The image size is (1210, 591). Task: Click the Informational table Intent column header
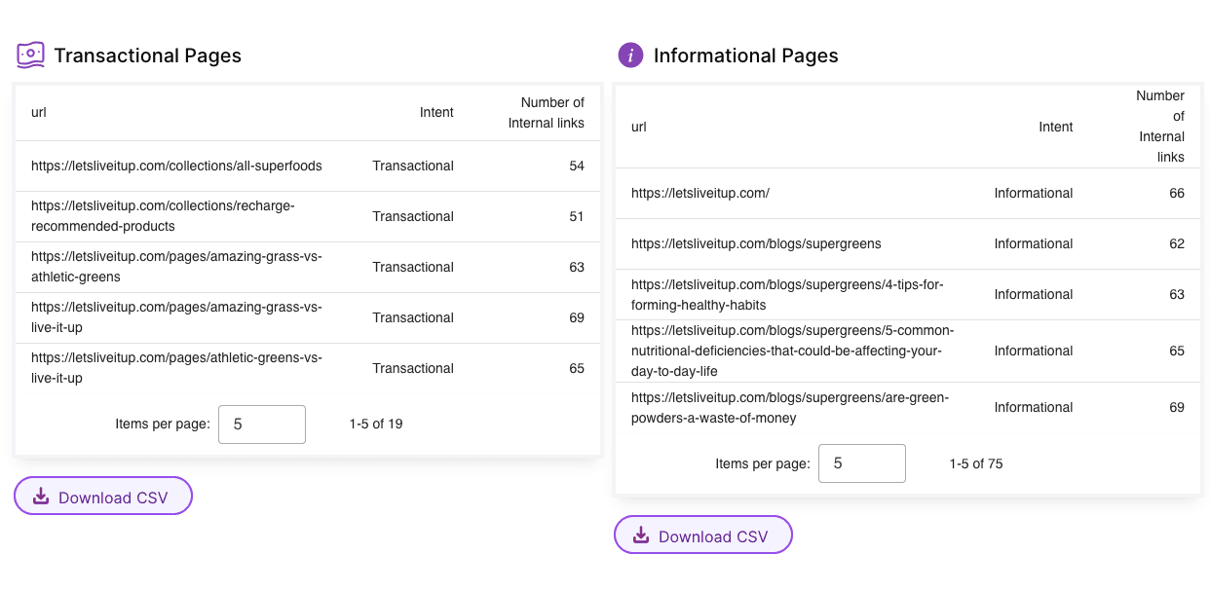pos(1055,128)
